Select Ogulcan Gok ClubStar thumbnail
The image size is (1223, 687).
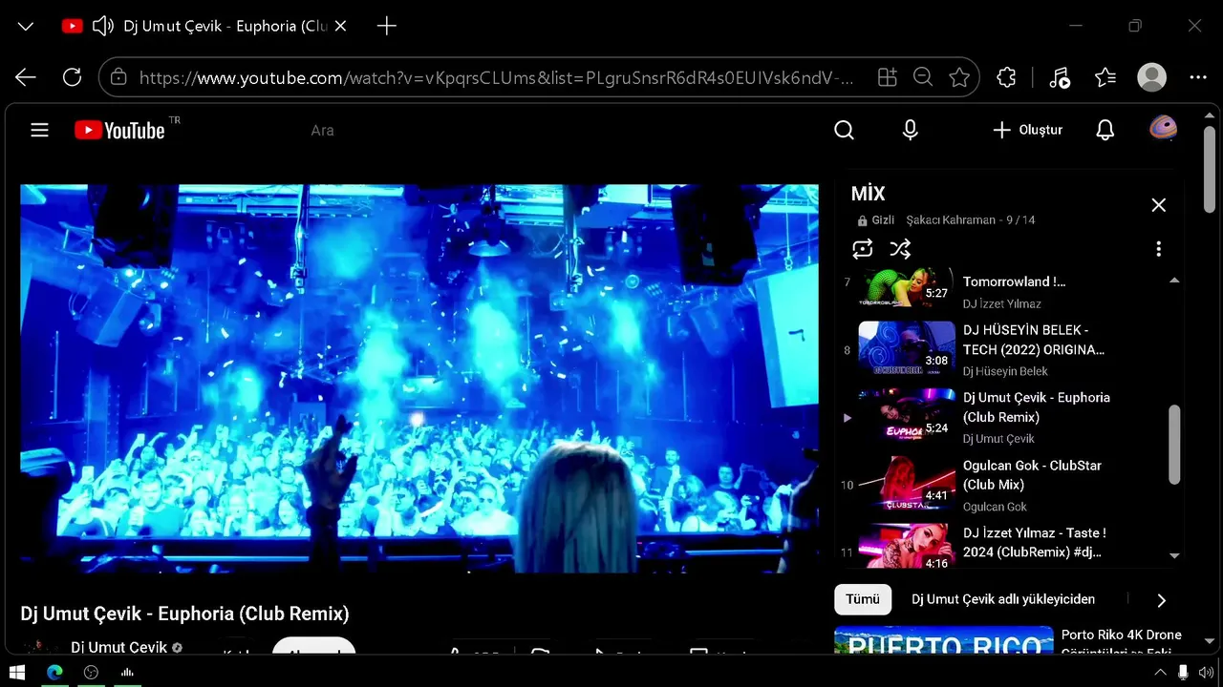(x=907, y=483)
